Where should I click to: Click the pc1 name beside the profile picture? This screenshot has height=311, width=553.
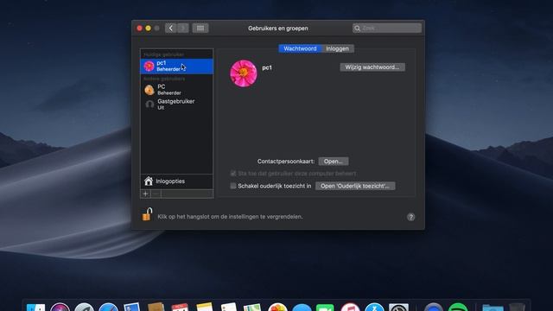click(x=267, y=67)
